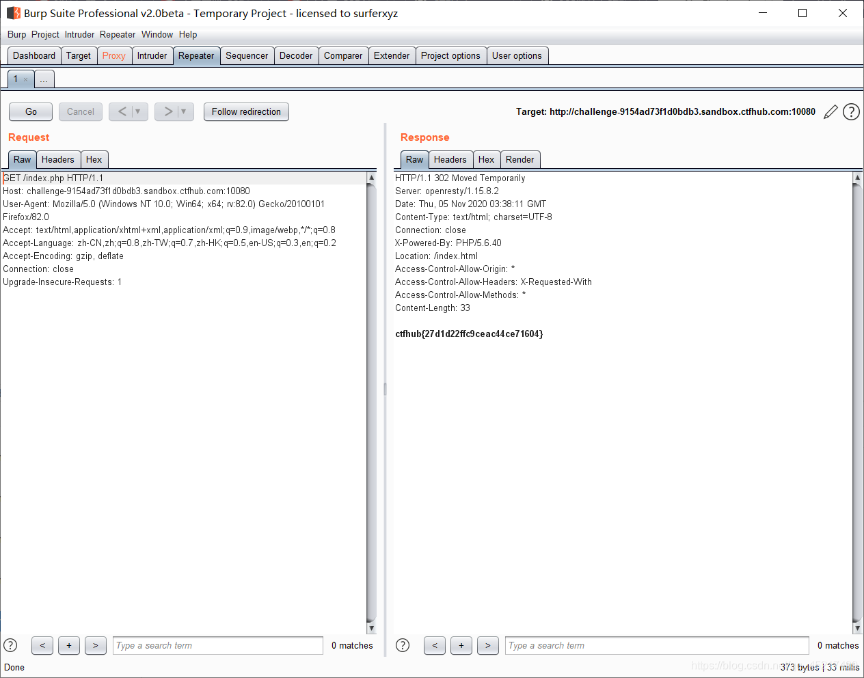Add a new Repeater tab via ellipsis

point(44,79)
